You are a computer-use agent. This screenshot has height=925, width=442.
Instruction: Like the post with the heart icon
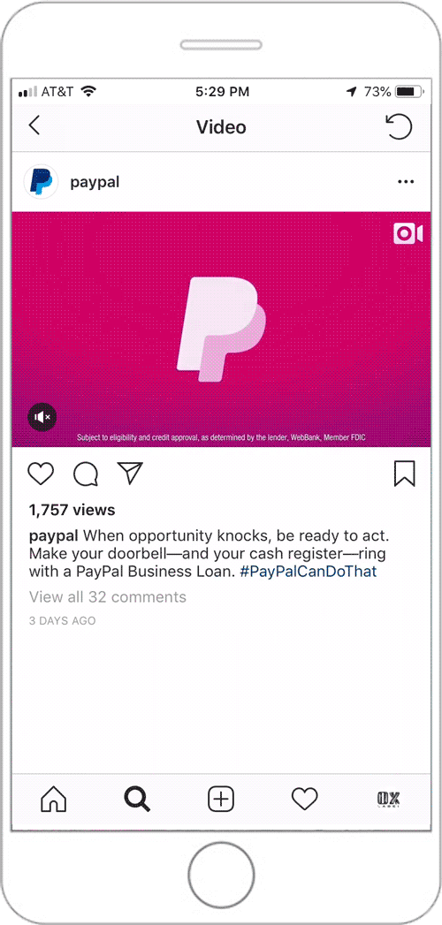click(41, 474)
